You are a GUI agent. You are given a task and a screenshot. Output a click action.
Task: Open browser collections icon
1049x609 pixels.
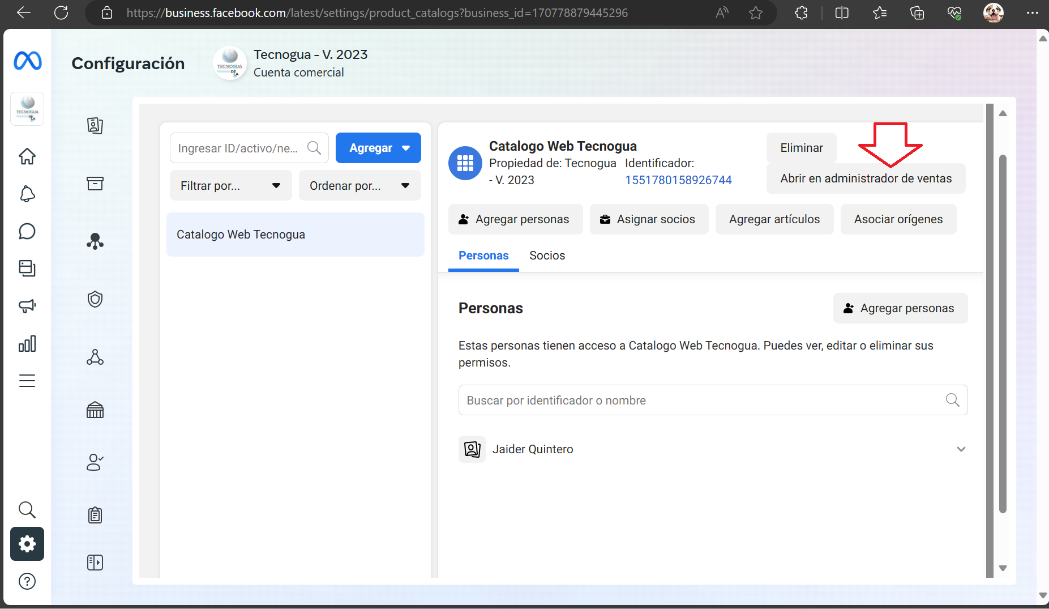[917, 12]
